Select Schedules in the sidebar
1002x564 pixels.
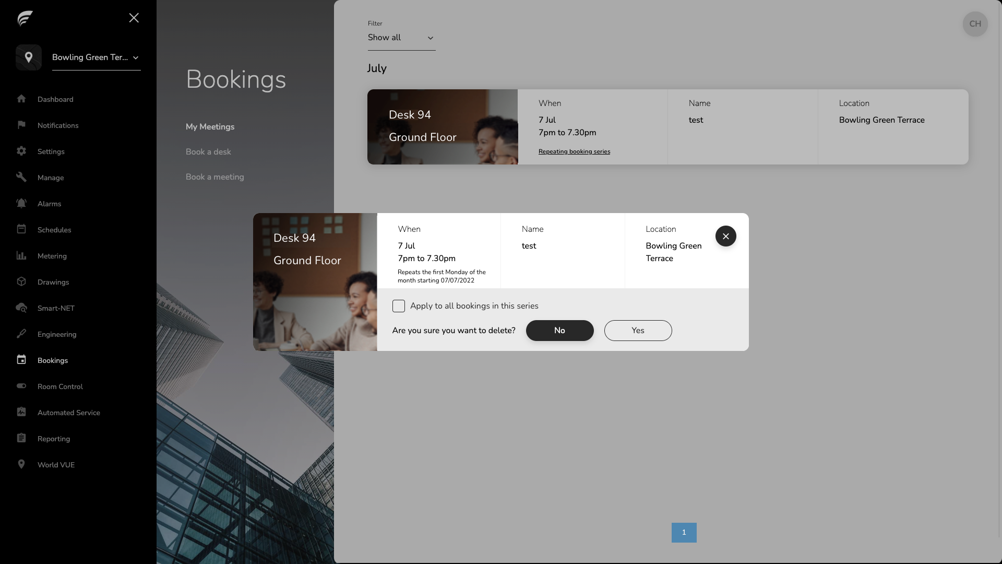coord(54,230)
